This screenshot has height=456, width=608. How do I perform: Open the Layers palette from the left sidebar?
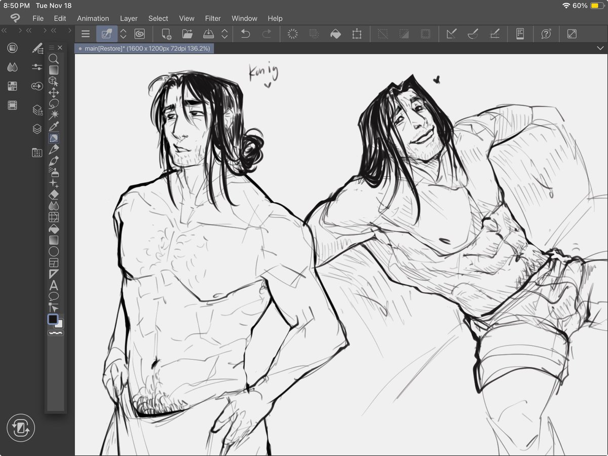36,129
